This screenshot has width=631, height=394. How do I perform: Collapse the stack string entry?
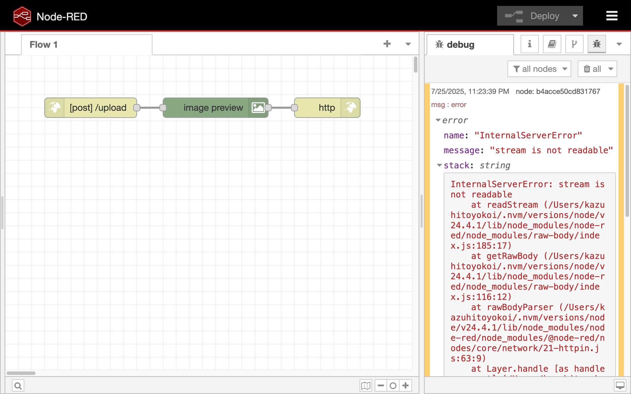(x=439, y=165)
